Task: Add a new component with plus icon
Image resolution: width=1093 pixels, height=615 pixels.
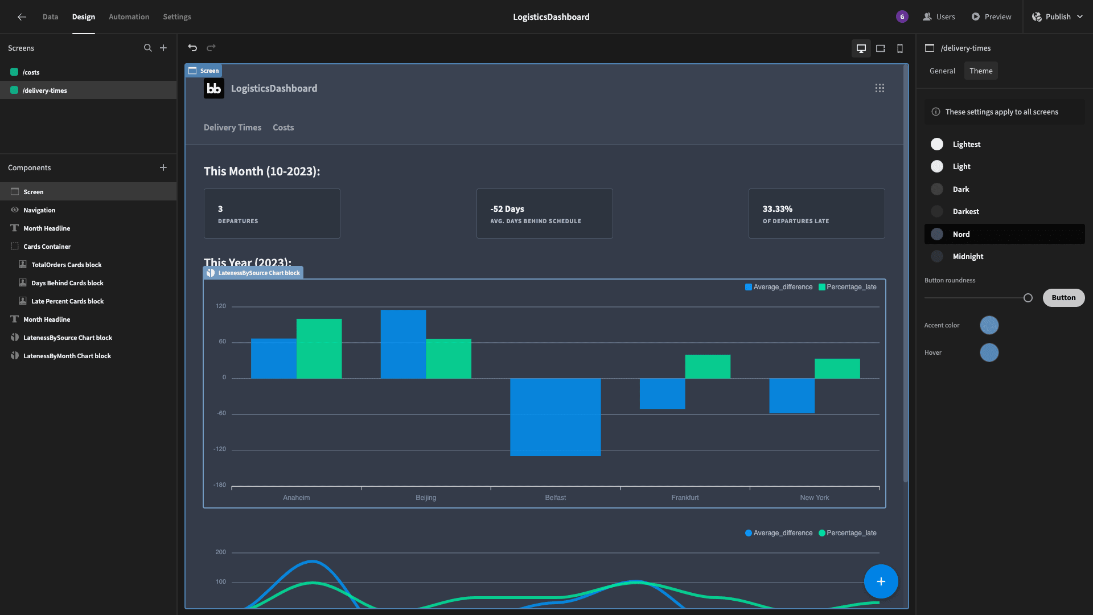Action: 163,167
